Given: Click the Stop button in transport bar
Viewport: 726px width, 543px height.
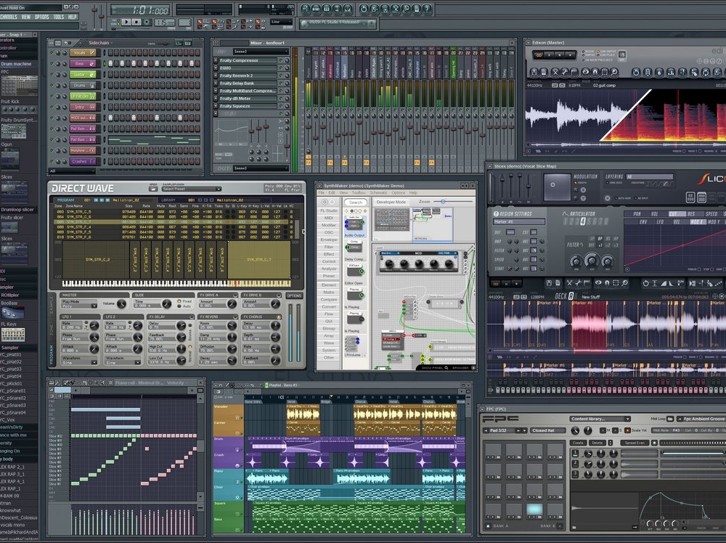Looking at the screenshot, I should [136, 23].
